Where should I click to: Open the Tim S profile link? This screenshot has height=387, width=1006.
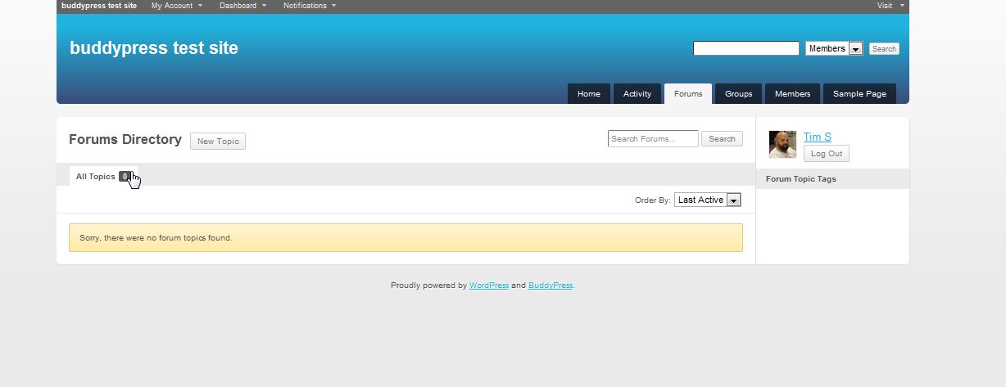pos(818,137)
